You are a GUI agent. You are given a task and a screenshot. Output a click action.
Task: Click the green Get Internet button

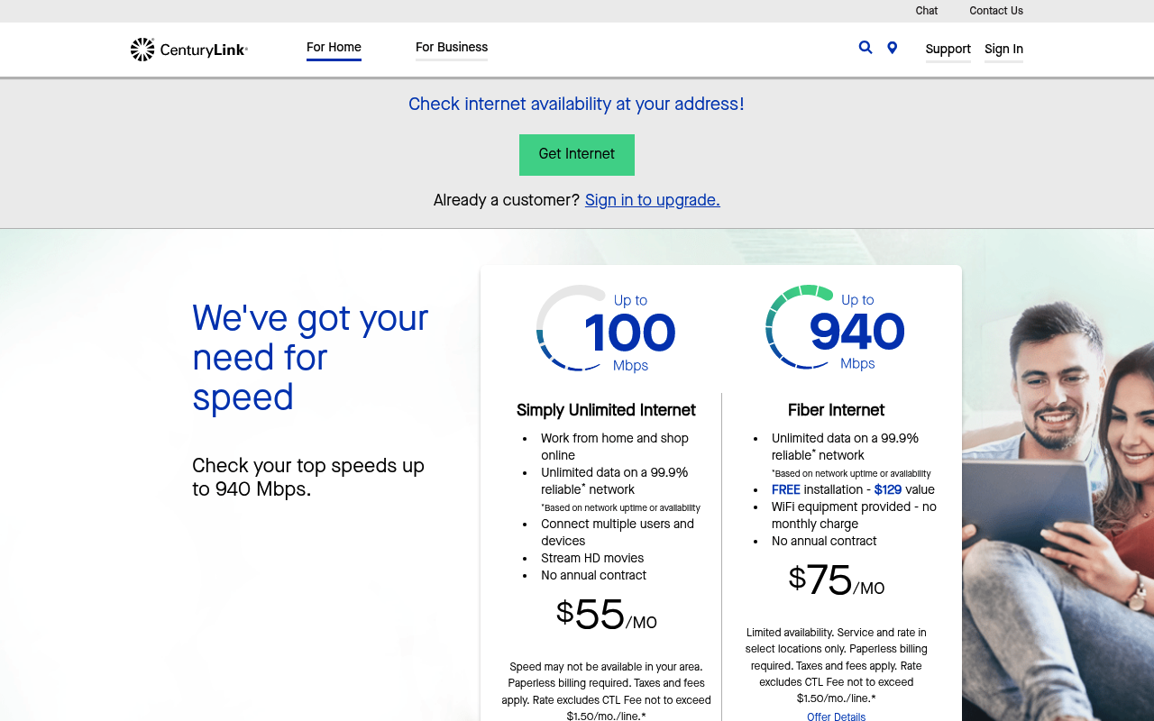pos(577,155)
